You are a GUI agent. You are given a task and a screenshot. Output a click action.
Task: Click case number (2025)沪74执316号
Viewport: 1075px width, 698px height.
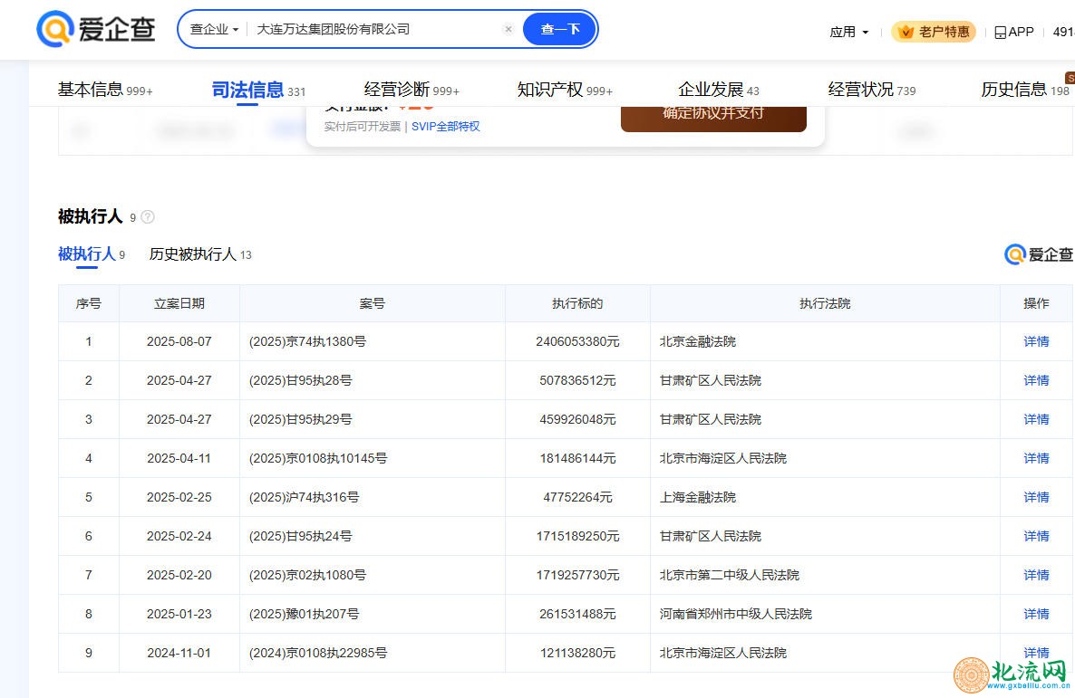tap(304, 497)
